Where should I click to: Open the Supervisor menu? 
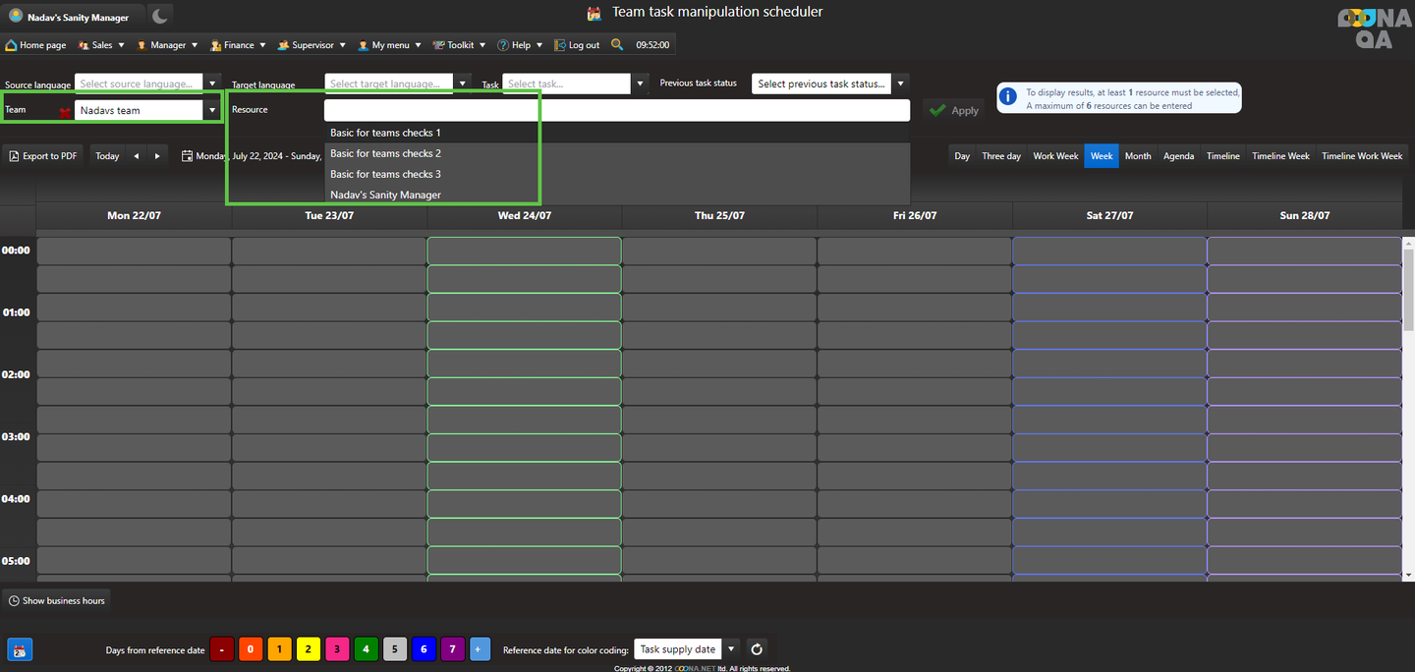click(311, 45)
